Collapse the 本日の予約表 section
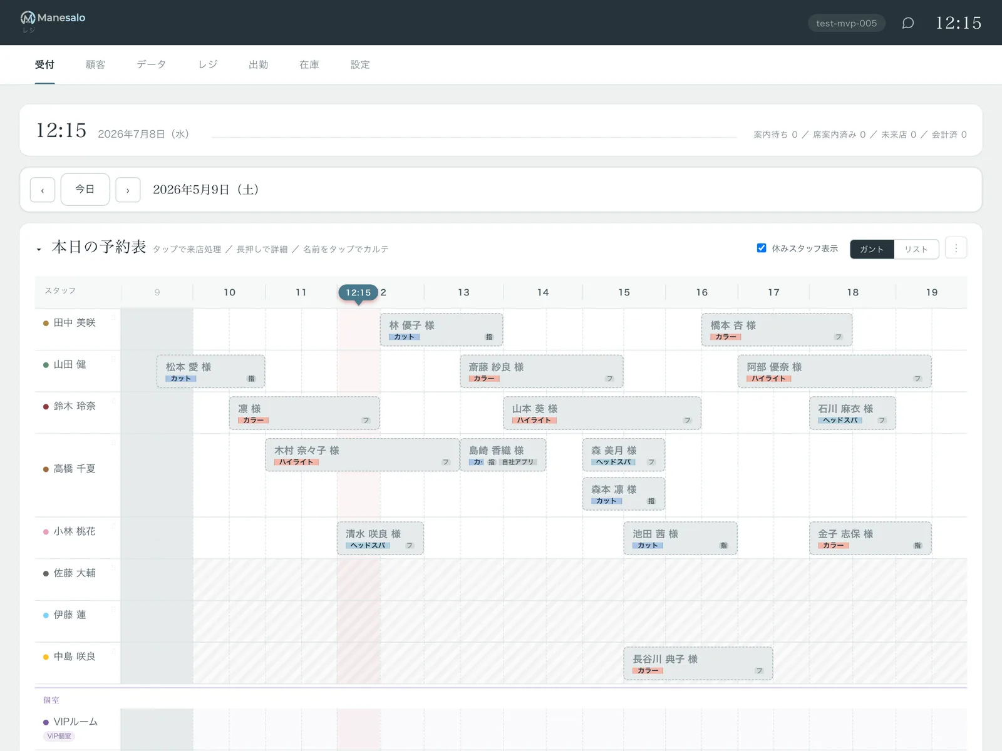 pyautogui.click(x=39, y=249)
